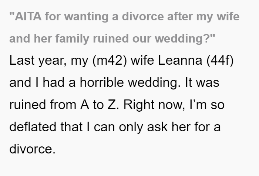259x176 pixels.
Task: Click the word 'deflated' in the paragraph
Action: click(33, 127)
